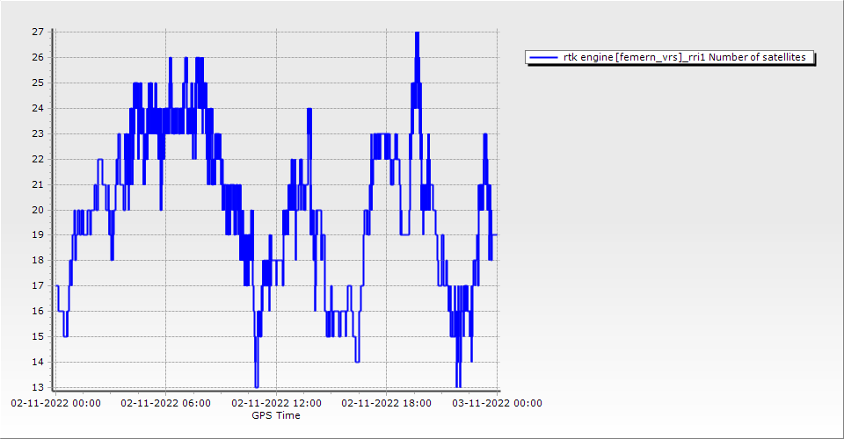Click the highest peak at 27 satellites
Screen dimensions: 844x439
(417, 33)
